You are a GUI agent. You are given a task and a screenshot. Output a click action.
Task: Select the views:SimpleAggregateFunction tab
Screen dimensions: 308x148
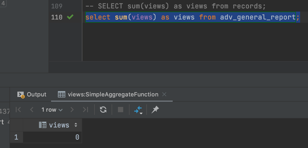point(108,94)
